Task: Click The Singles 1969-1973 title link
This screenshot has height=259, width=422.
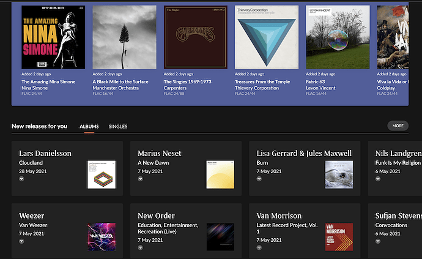Action: [x=188, y=81]
